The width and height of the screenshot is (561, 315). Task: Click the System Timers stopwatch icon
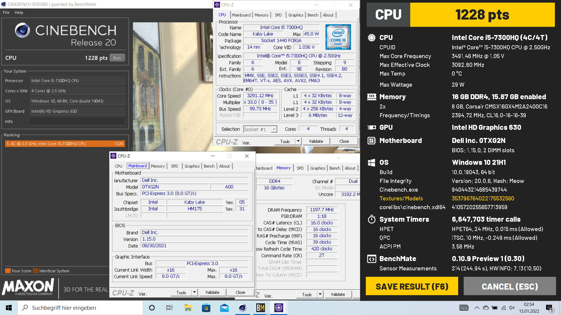(x=372, y=219)
